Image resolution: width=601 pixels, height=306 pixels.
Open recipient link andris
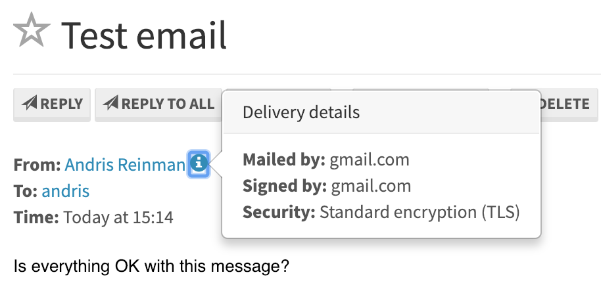click(66, 190)
